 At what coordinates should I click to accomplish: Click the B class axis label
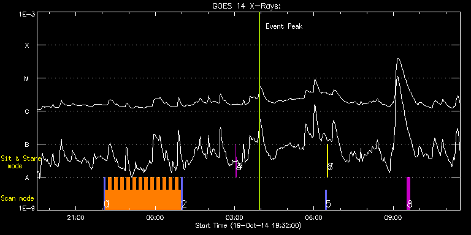pyautogui.click(x=27, y=144)
